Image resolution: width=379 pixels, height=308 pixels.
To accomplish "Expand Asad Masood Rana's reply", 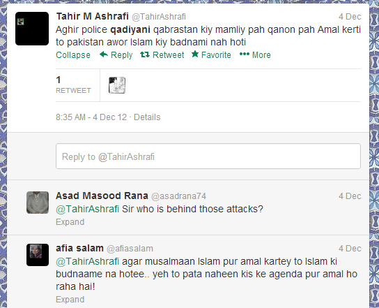I will click(x=70, y=221).
